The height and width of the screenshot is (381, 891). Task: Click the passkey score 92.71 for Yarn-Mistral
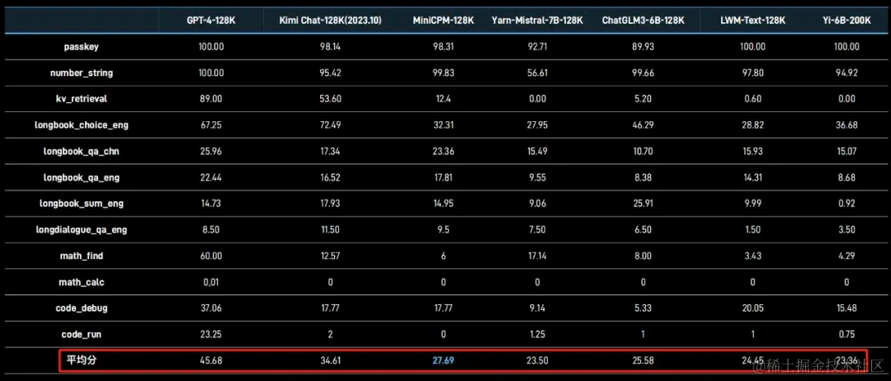[x=537, y=47]
